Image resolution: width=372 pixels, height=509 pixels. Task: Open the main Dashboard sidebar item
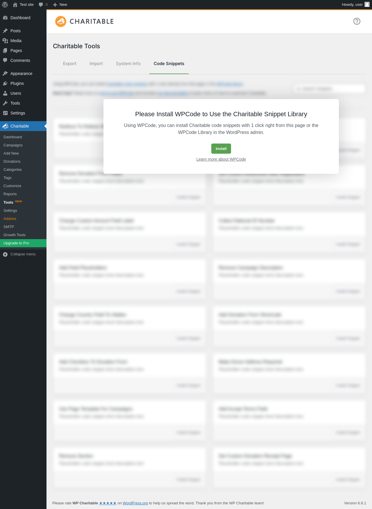pyautogui.click(x=23, y=18)
